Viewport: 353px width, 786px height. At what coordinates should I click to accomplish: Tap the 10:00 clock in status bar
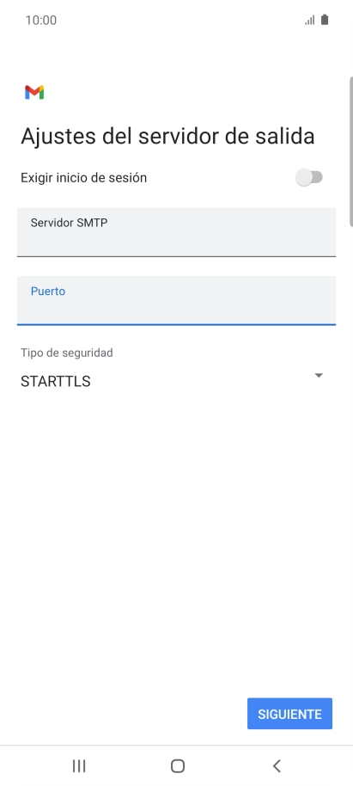(41, 20)
